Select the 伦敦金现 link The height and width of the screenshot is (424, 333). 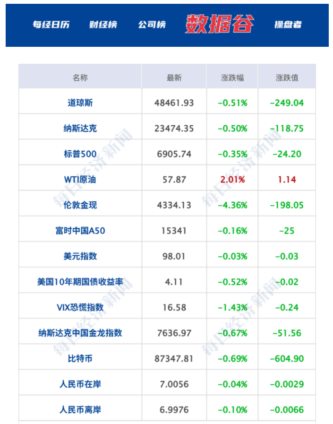[80, 205]
